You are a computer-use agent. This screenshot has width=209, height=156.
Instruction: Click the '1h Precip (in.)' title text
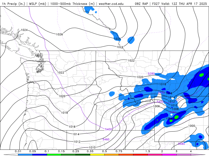pyautogui.click(x=14, y=4)
